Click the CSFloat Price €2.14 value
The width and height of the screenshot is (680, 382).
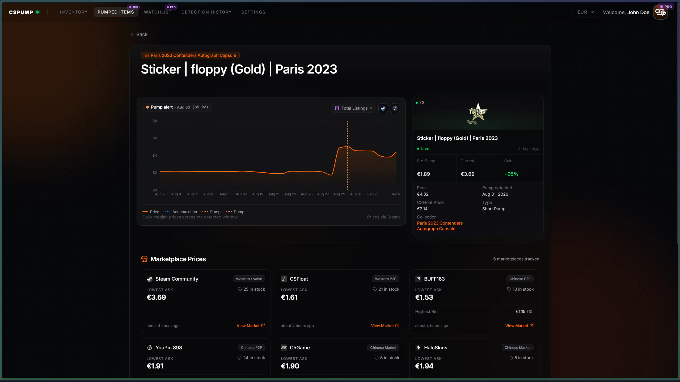pyautogui.click(x=422, y=209)
